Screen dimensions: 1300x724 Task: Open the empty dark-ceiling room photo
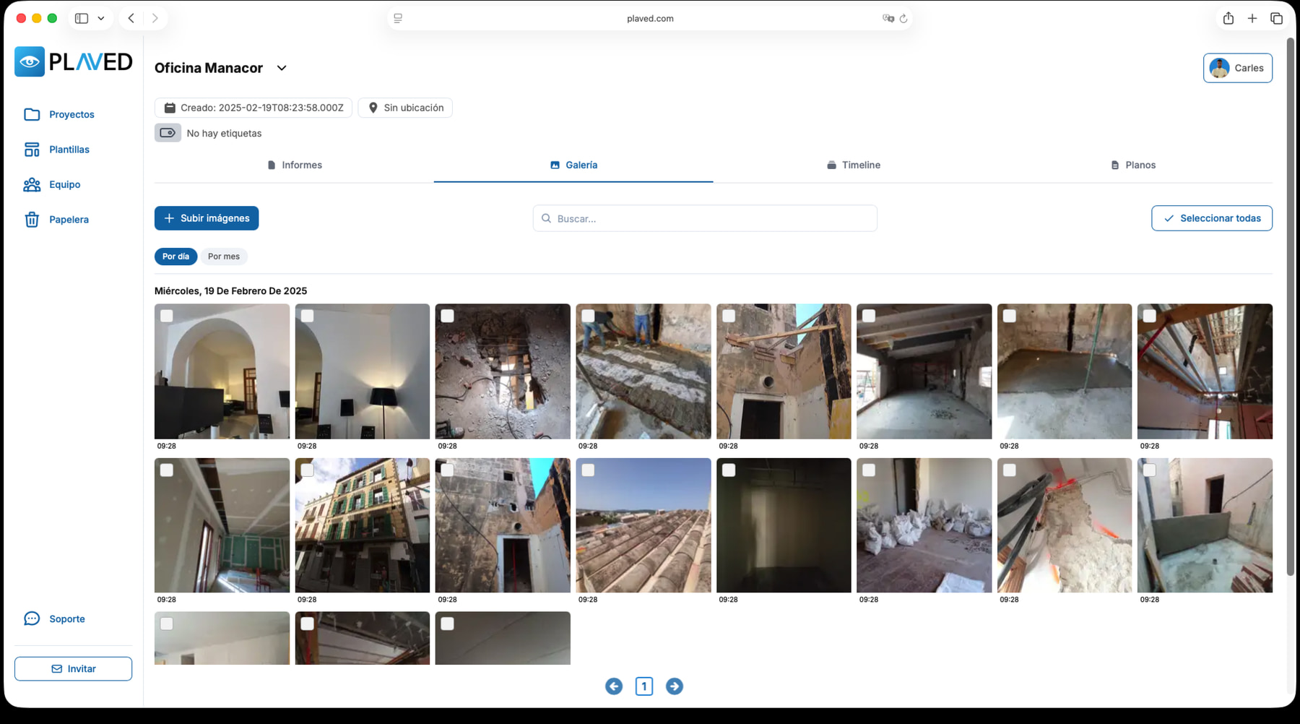coord(924,371)
